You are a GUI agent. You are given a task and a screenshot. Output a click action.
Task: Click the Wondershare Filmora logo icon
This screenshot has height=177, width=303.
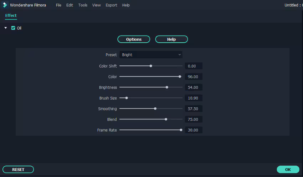point(5,5)
